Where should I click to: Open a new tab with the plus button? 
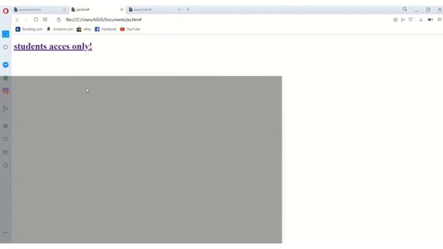(x=188, y=9)
